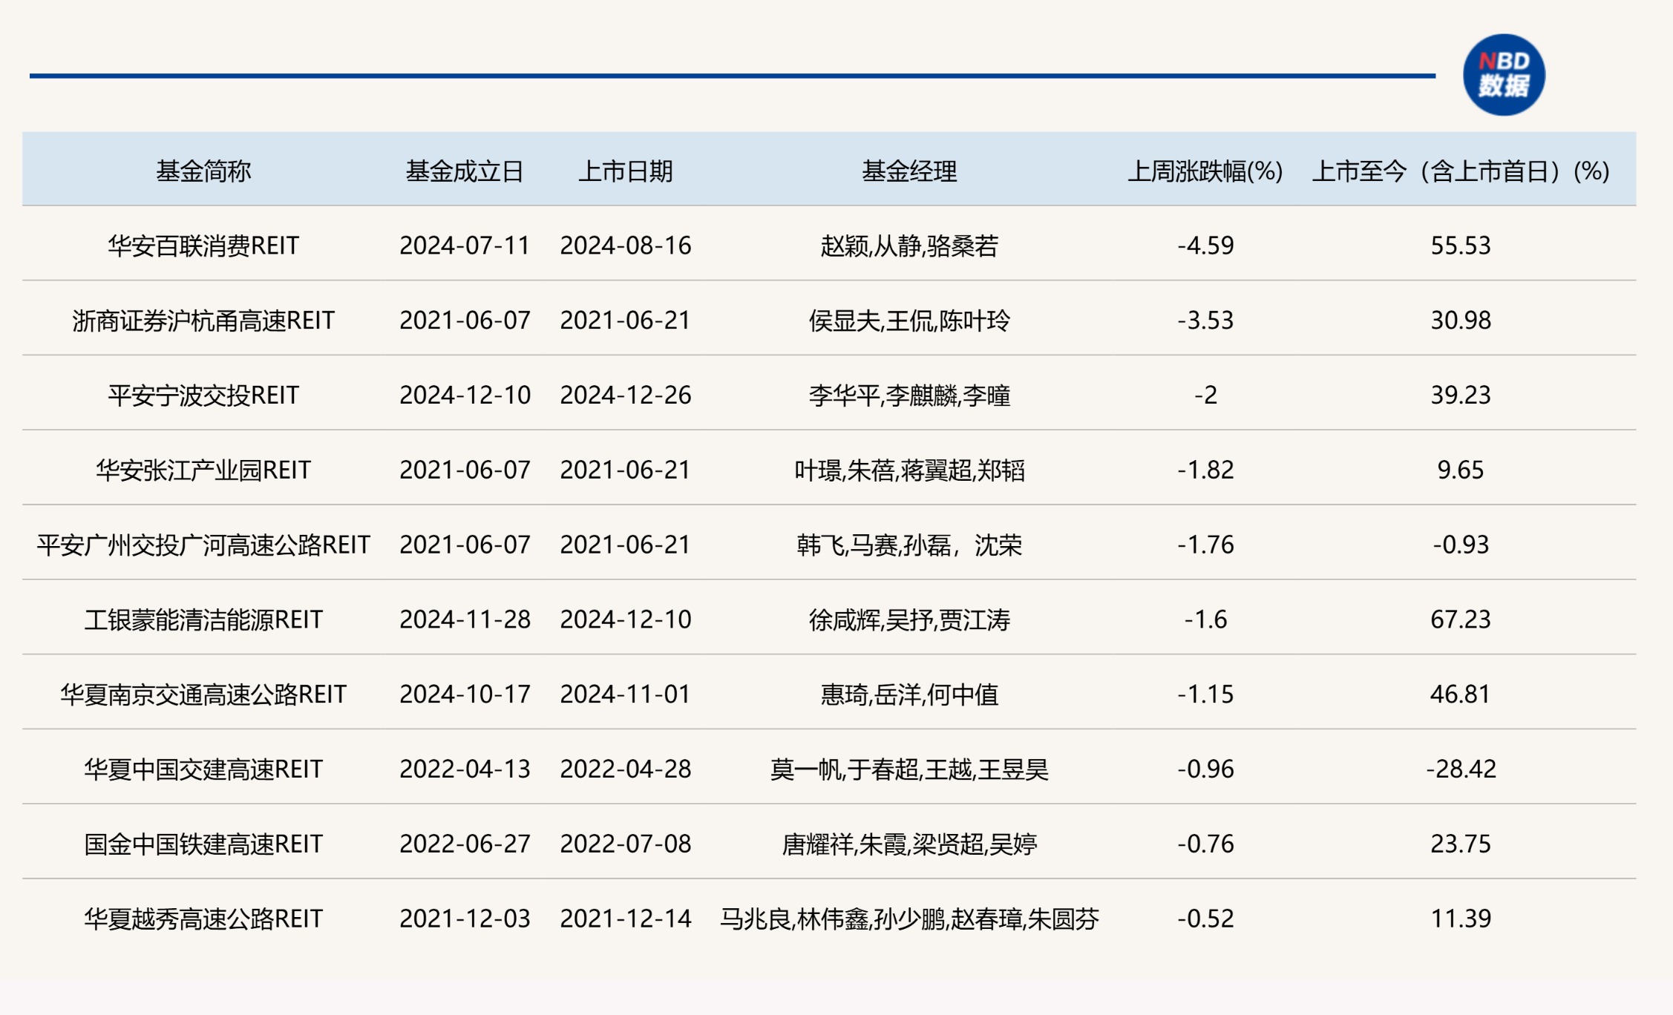Click managers cell 惠琦,岳洋,何中值

909,694
